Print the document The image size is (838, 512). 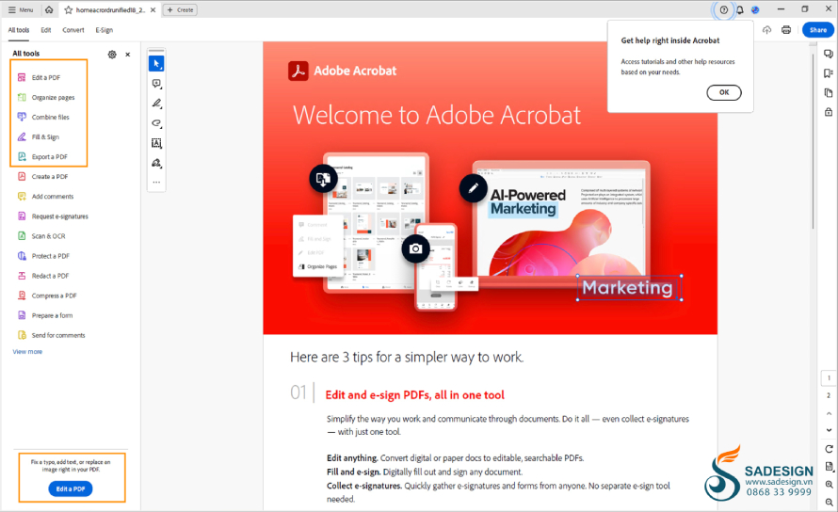(786, 30)
